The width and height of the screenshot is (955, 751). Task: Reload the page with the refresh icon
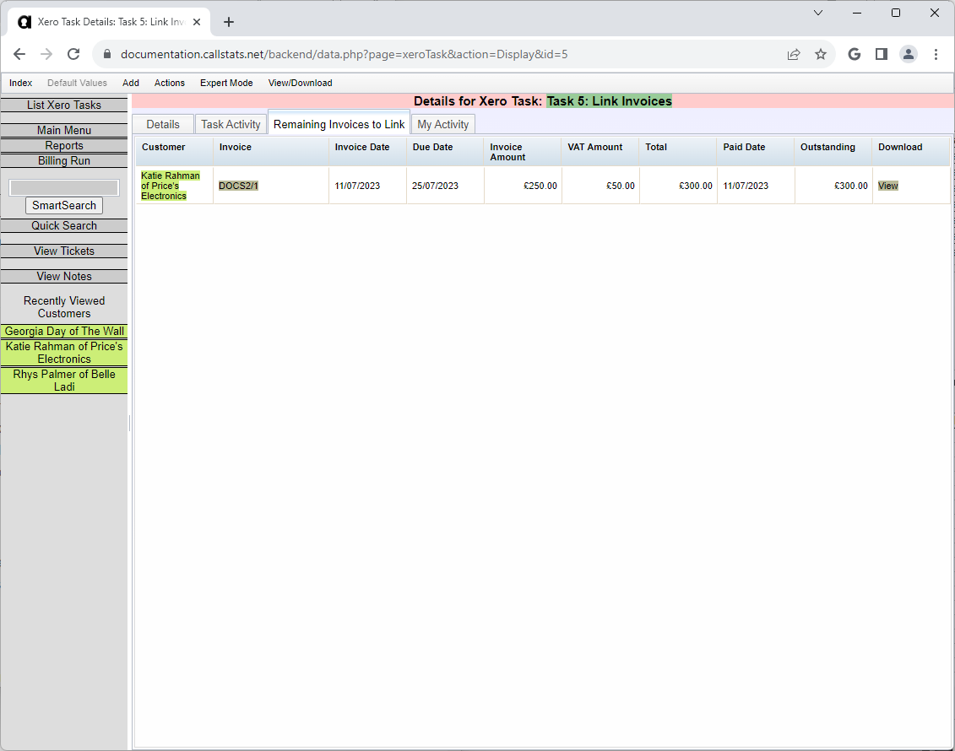tap(73, 53)
